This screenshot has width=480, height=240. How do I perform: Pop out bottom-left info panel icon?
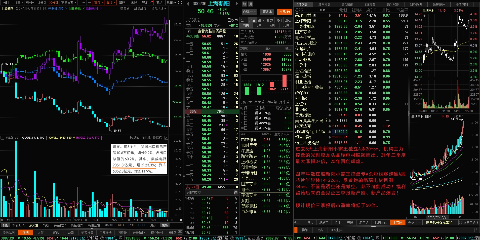pyautogui.click(x=180, y=232)
